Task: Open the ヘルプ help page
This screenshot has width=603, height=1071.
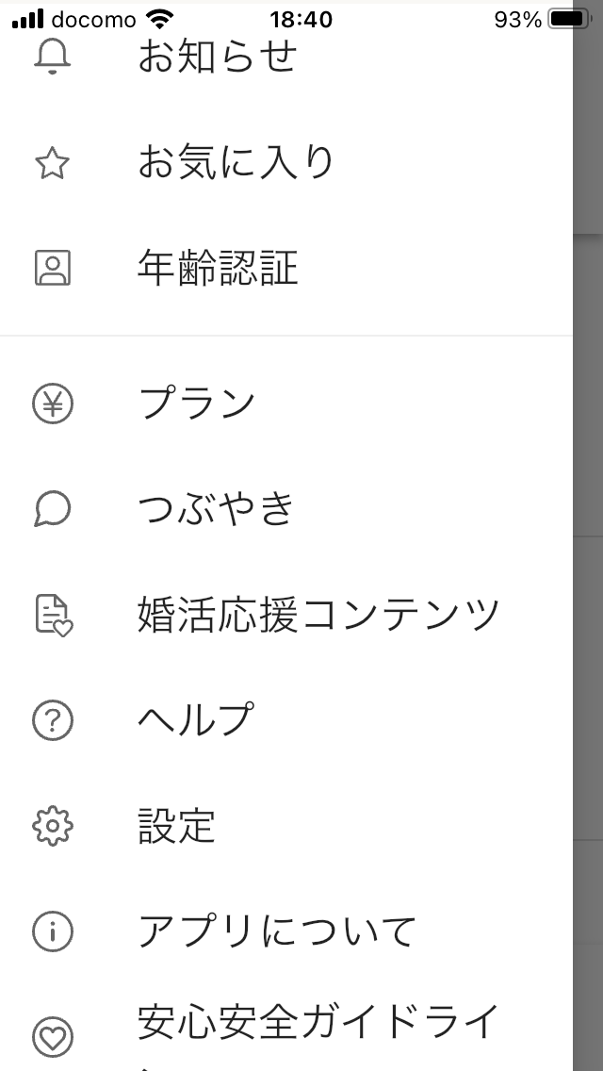Action: pos(198,721)
